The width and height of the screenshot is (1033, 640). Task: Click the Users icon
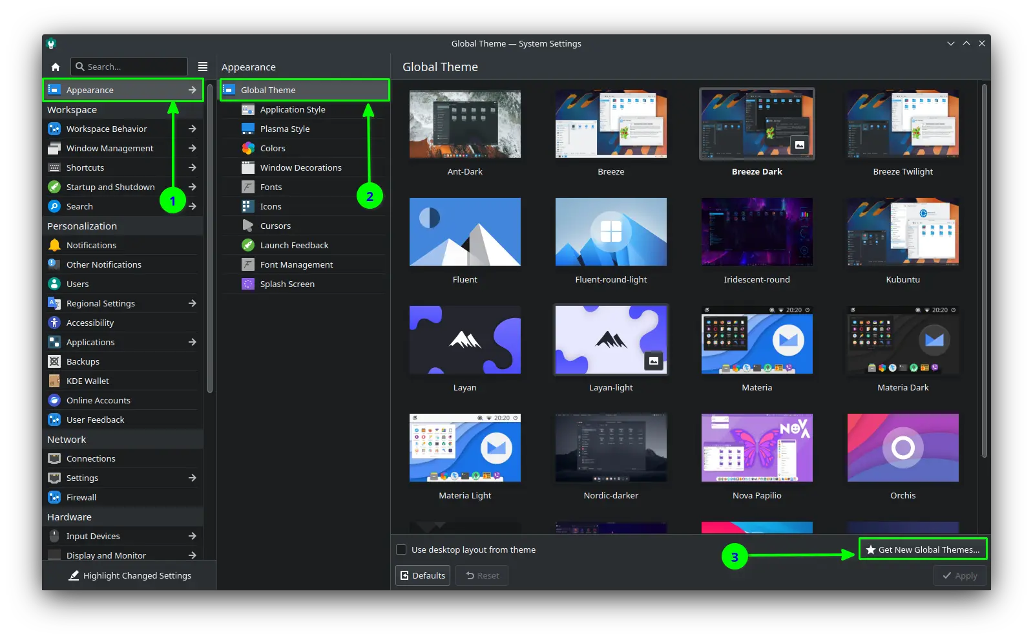point(54,284)
